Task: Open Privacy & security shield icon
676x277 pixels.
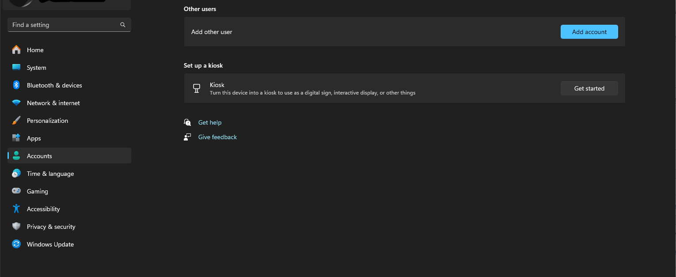Action: pos(16,227)
